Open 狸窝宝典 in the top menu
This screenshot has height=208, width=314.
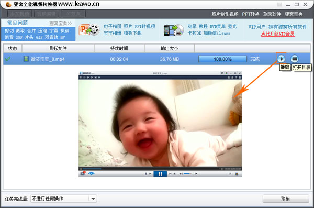294,14
